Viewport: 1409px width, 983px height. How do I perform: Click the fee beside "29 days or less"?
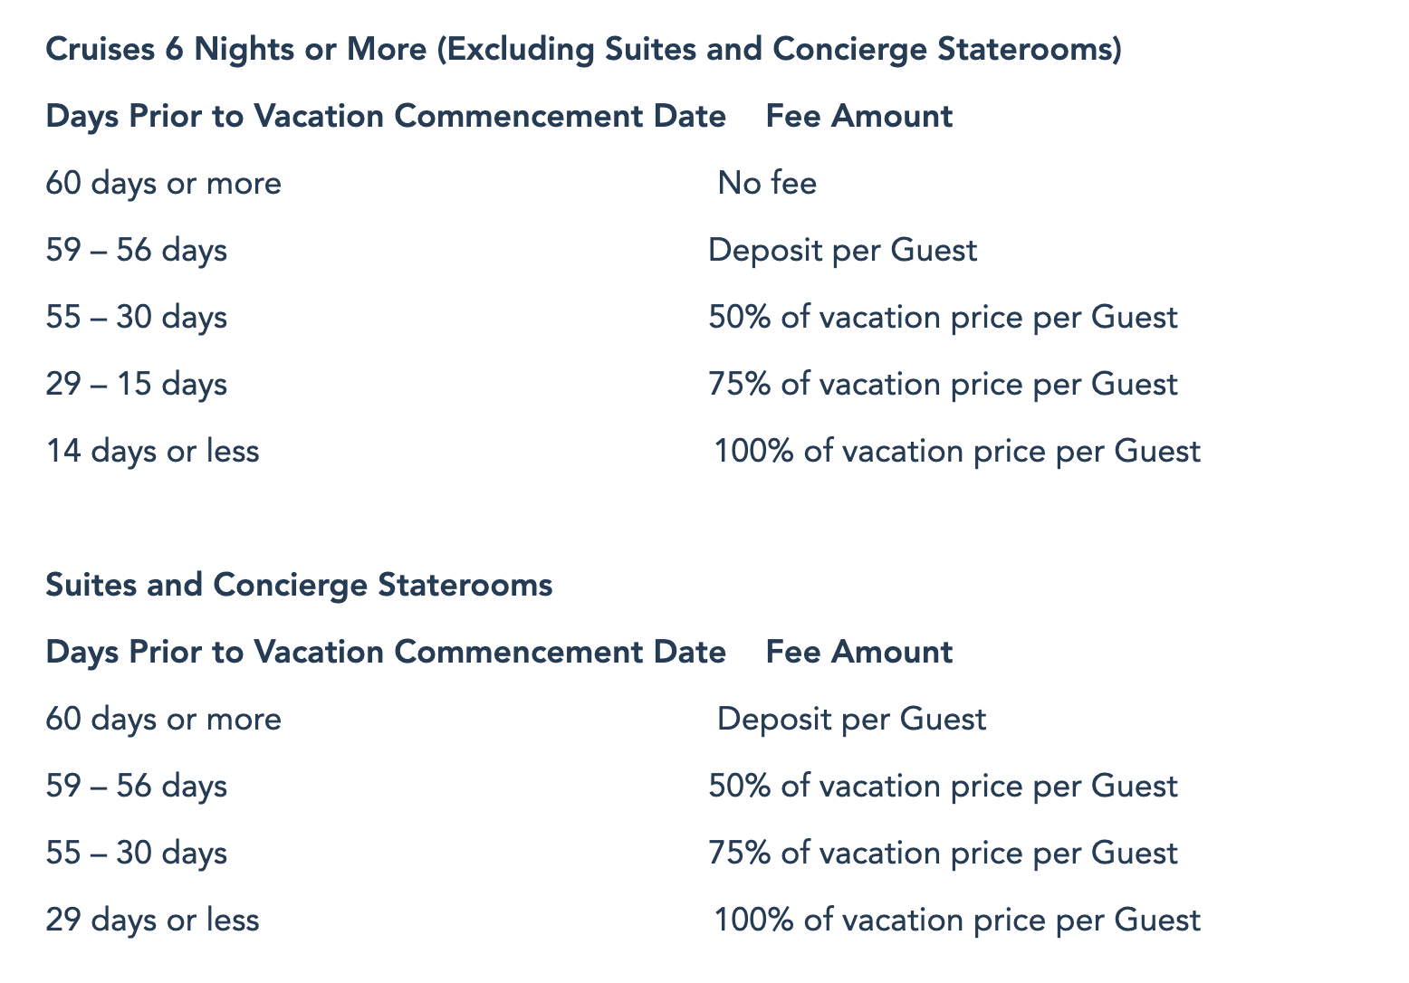pos(957,921)
